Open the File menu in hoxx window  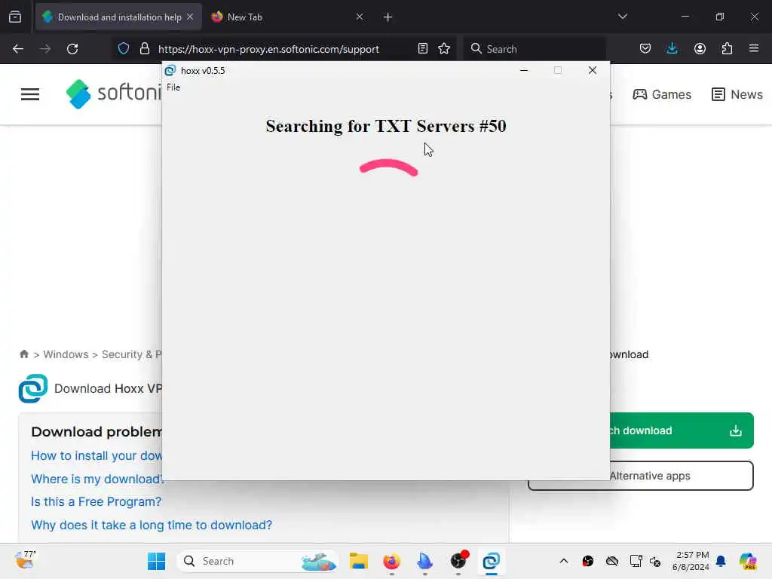pos(173,87)
